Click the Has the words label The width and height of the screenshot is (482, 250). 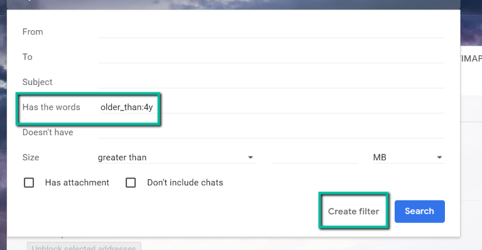pos(52,107)
